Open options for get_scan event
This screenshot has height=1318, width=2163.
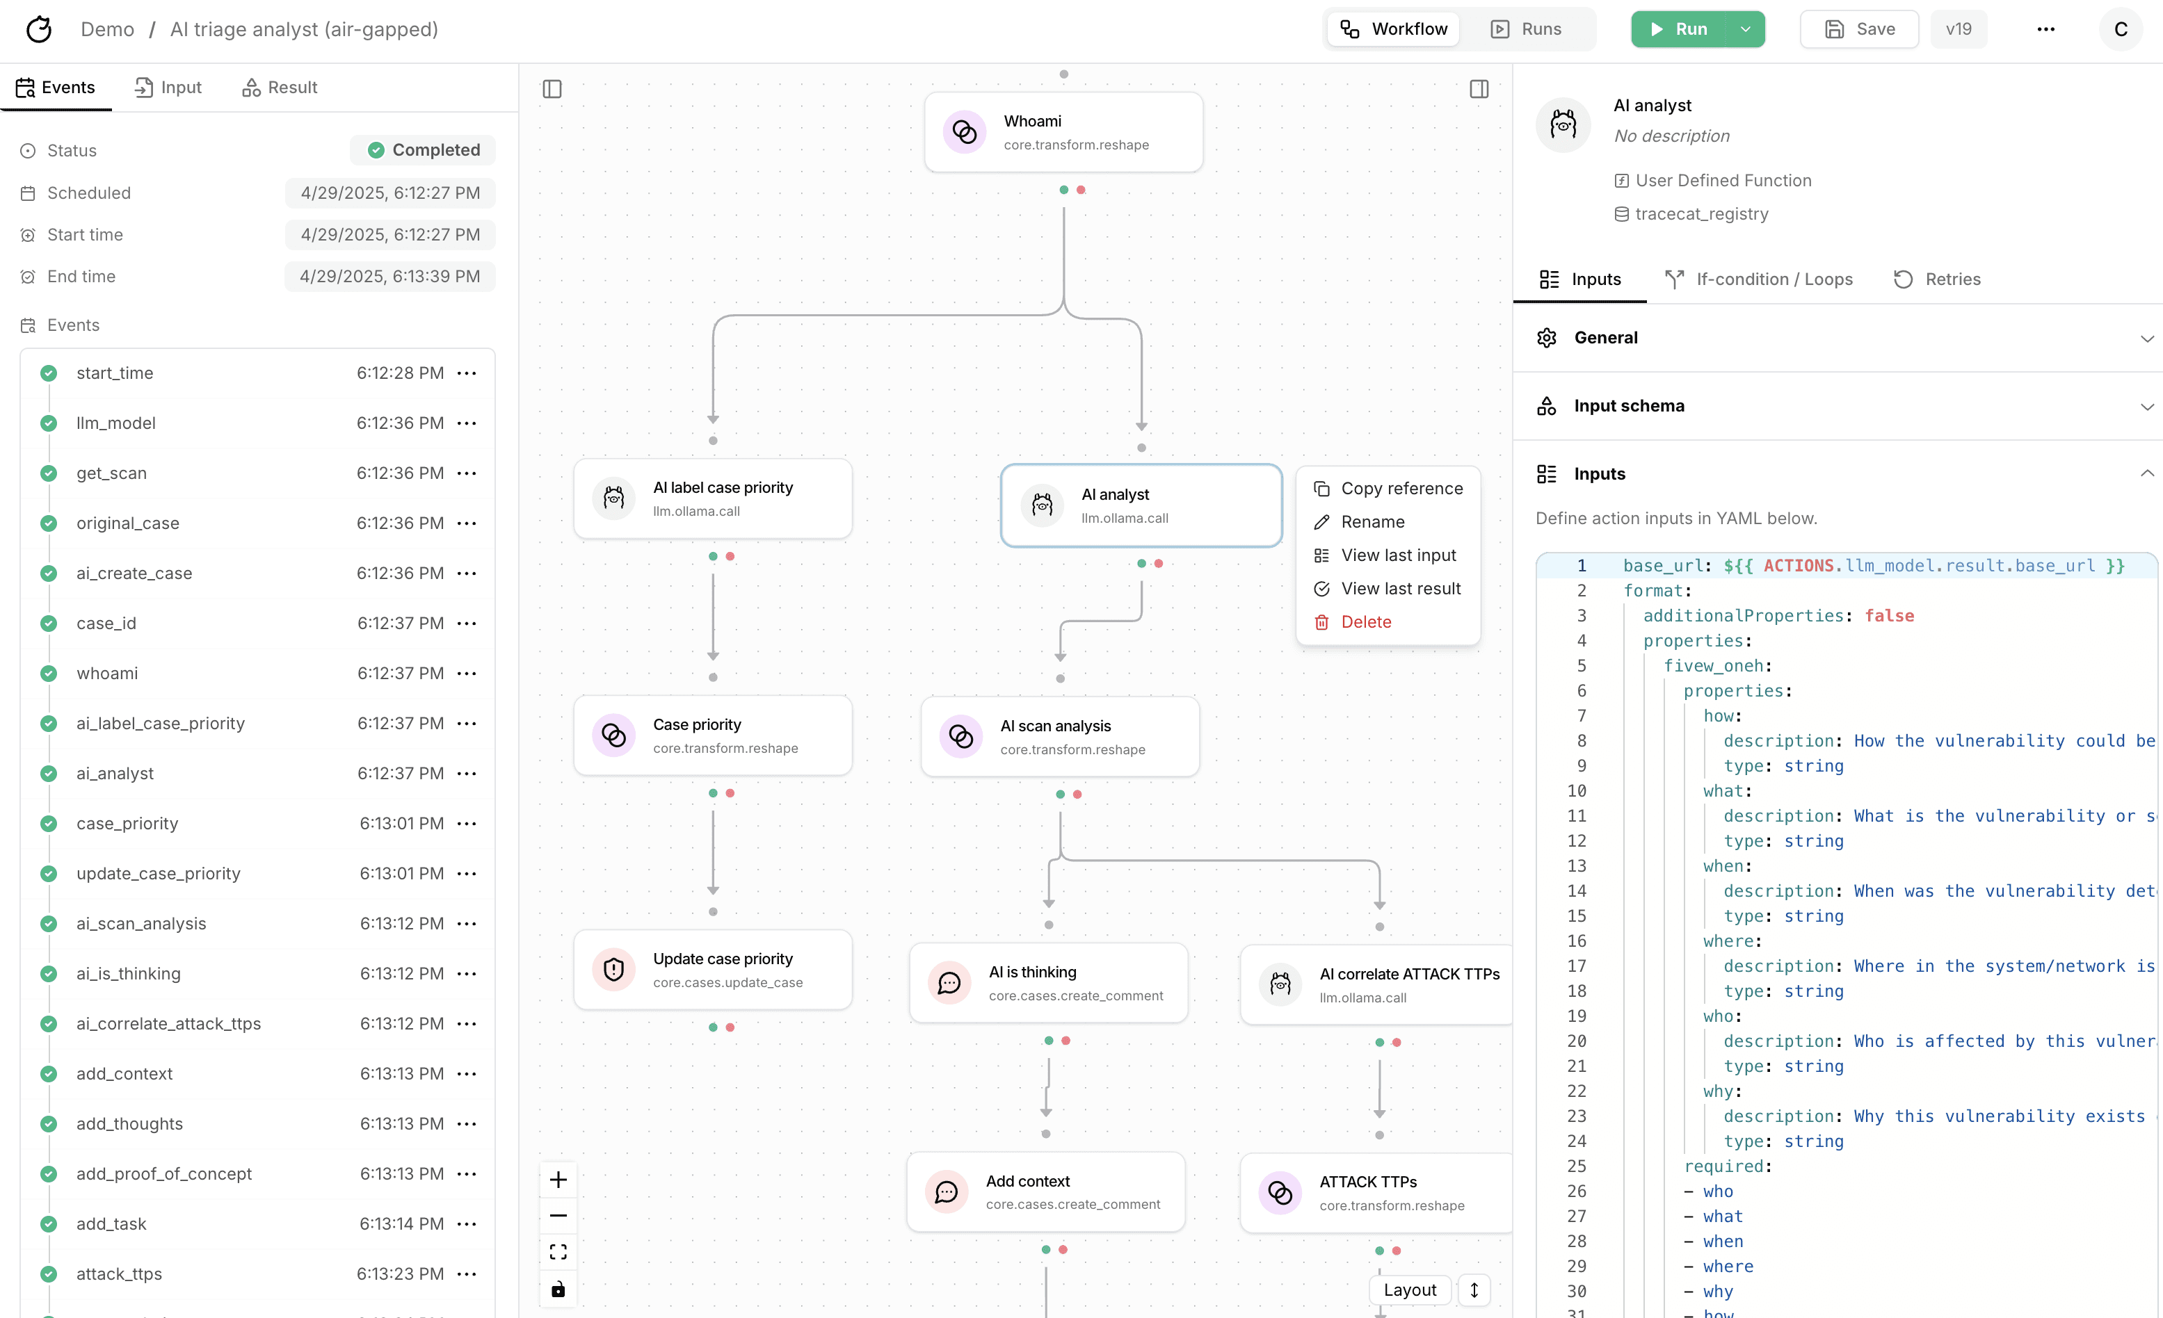[x=467, y=473]
